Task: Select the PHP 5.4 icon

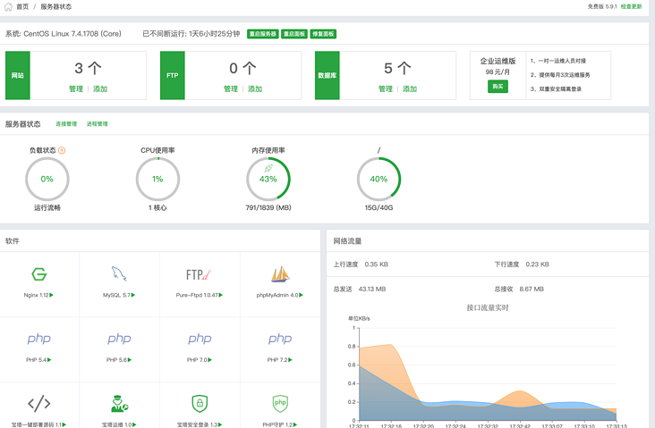Action: (38, 339)
